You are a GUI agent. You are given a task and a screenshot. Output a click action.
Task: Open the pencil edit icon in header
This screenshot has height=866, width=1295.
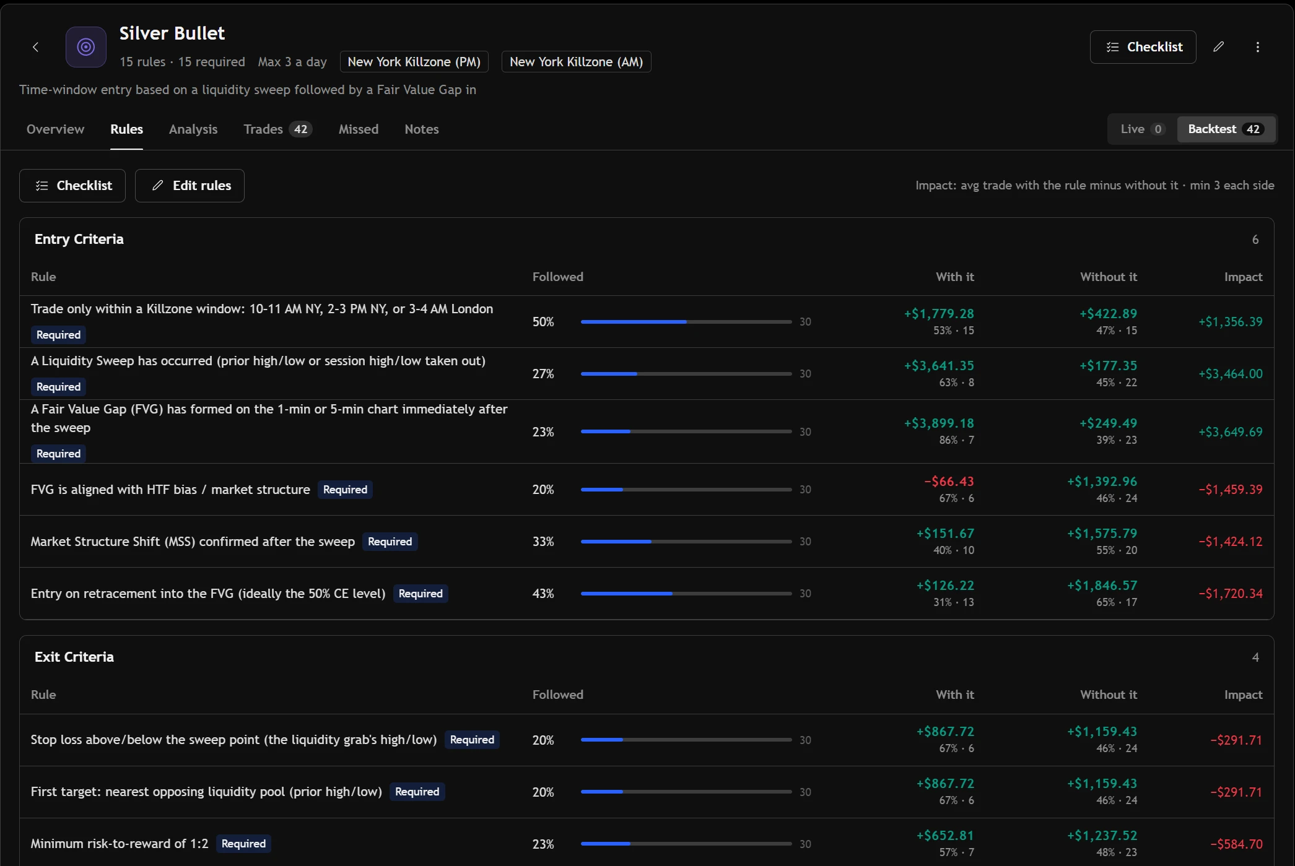1218,47
